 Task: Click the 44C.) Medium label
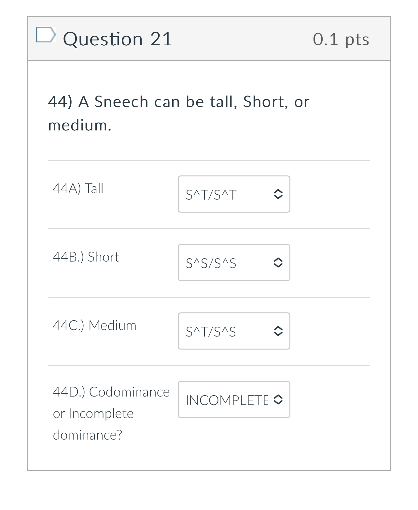click(95, 325)
